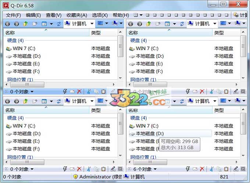The width and height of the screenshot is (250, 183).
Task: Open 查看(V) menu
Action: 54,15
